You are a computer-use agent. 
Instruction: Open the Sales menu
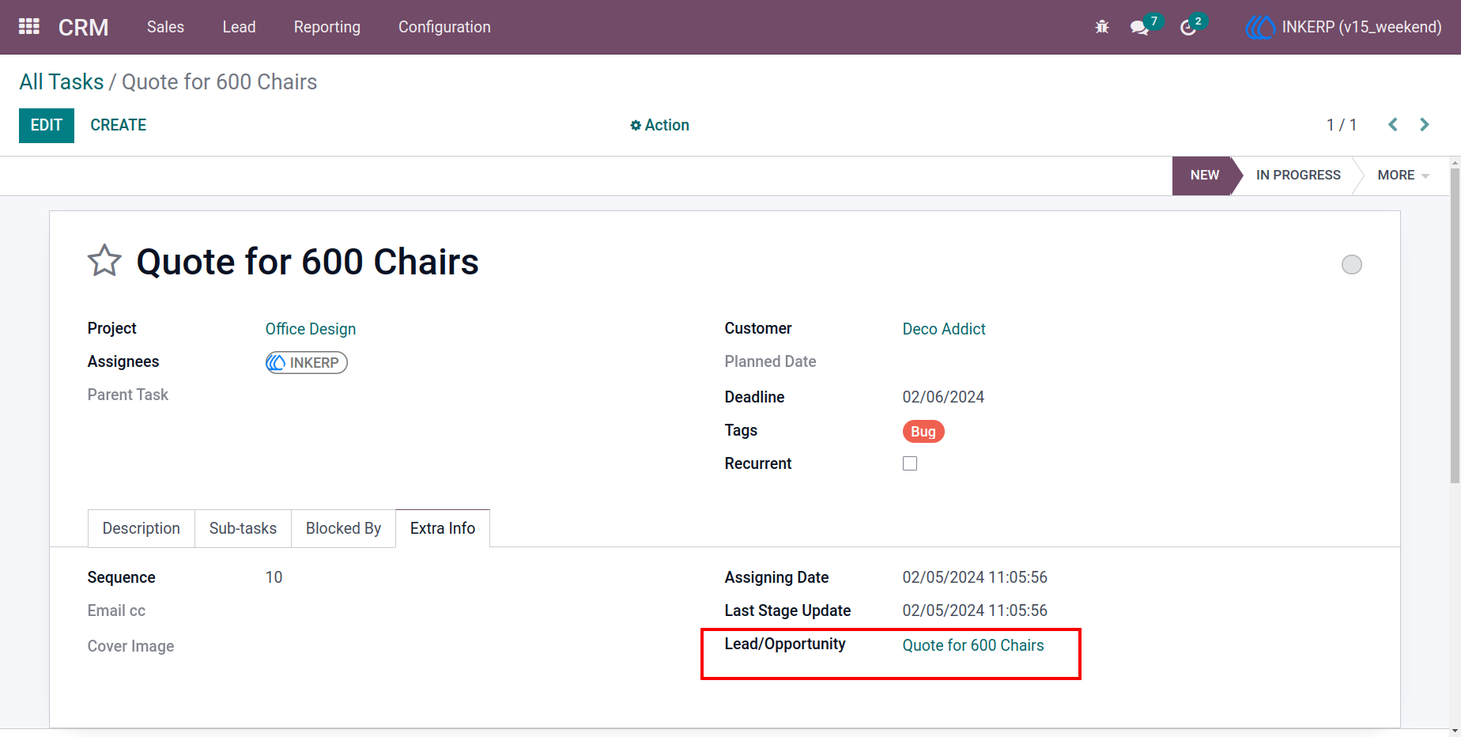(x=165, y=27)
